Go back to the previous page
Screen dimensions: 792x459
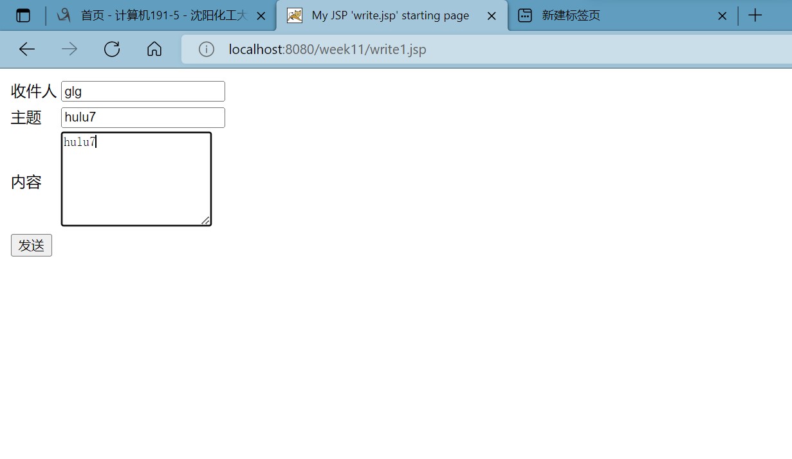[x=27, y=49]
